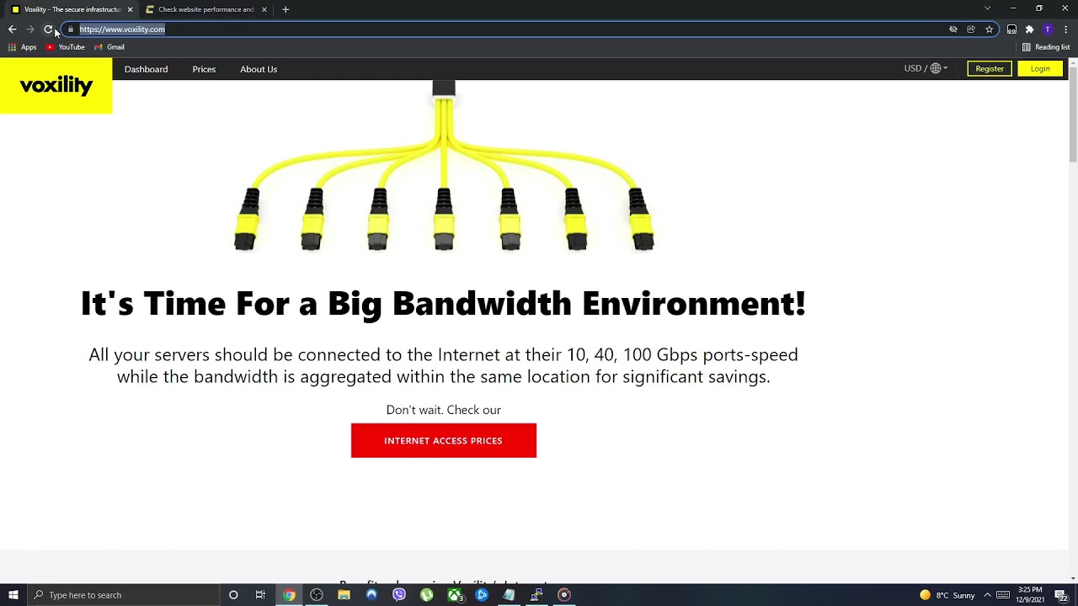Click the crossed-eye tracking icon in address bar

click(x=953, y=29)
